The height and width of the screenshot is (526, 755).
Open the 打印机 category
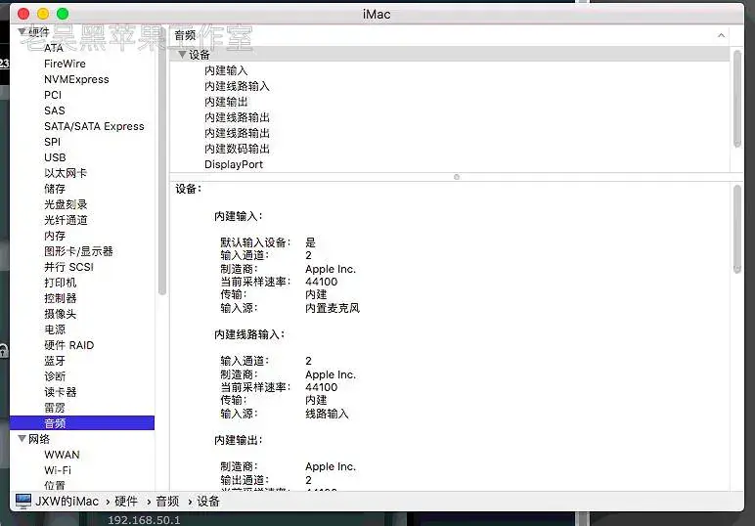pyautogui.click(x=61, y=283)
